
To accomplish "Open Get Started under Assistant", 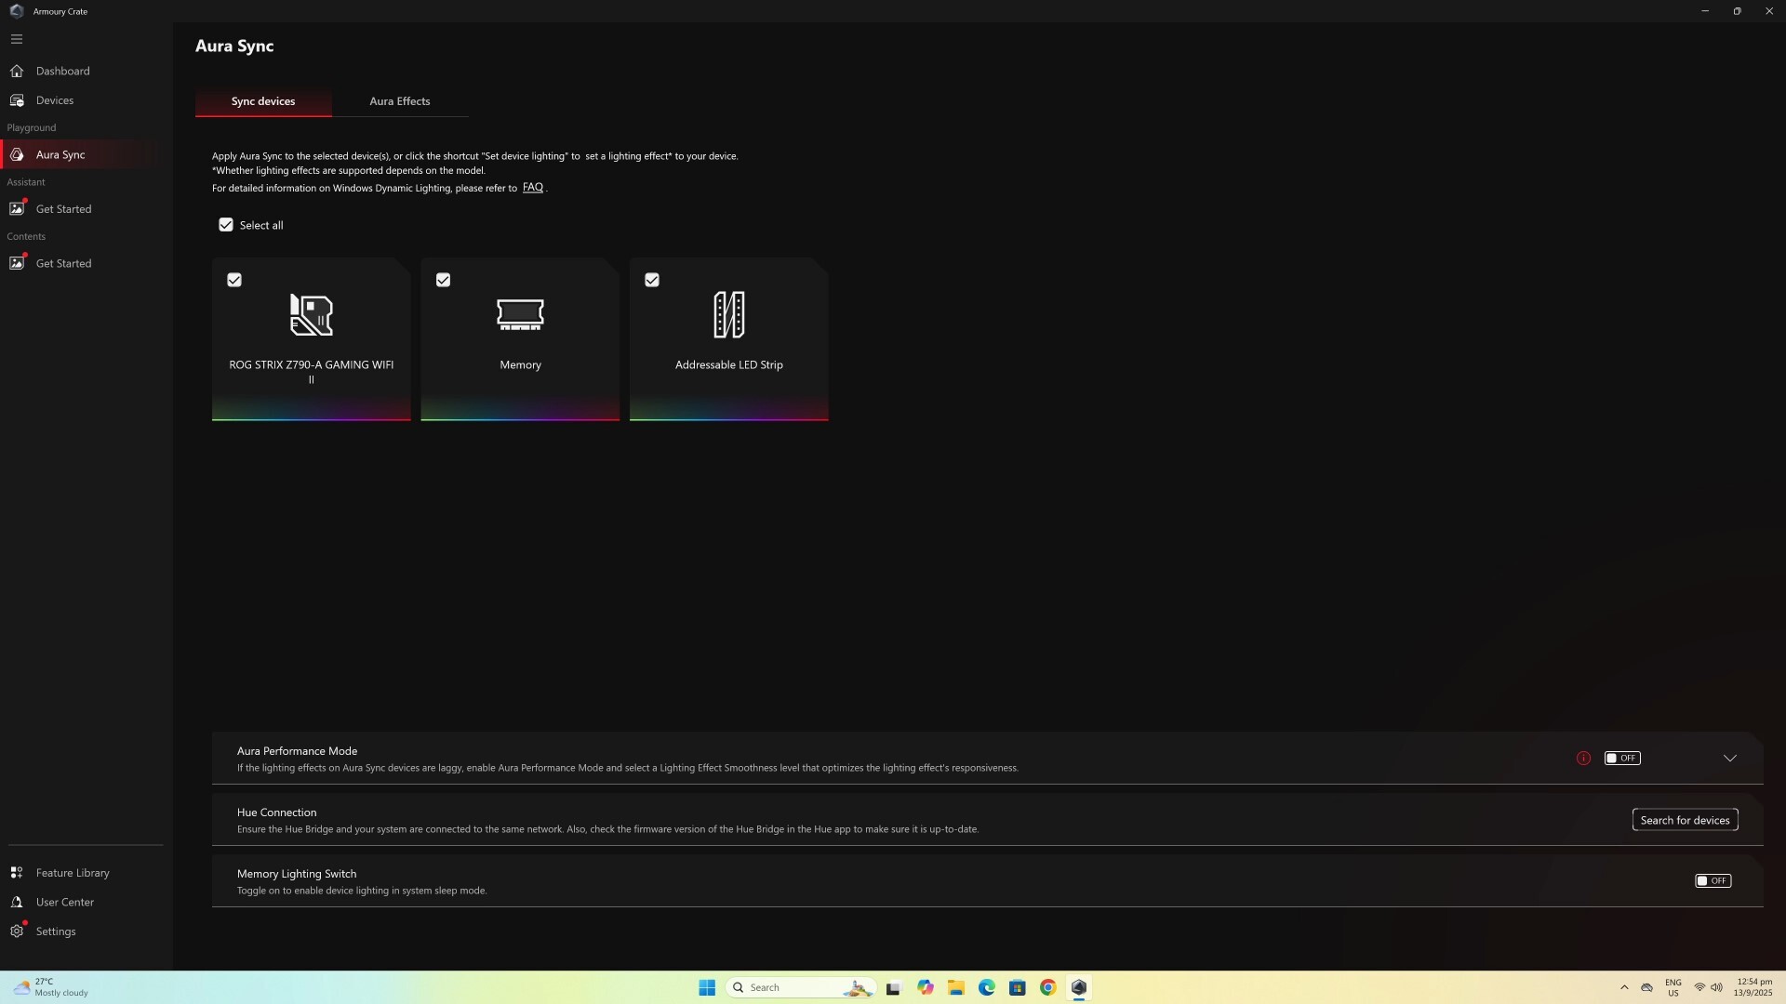I will 63,209.
